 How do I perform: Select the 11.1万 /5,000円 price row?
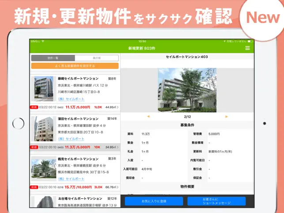click(x=75, y=107)
